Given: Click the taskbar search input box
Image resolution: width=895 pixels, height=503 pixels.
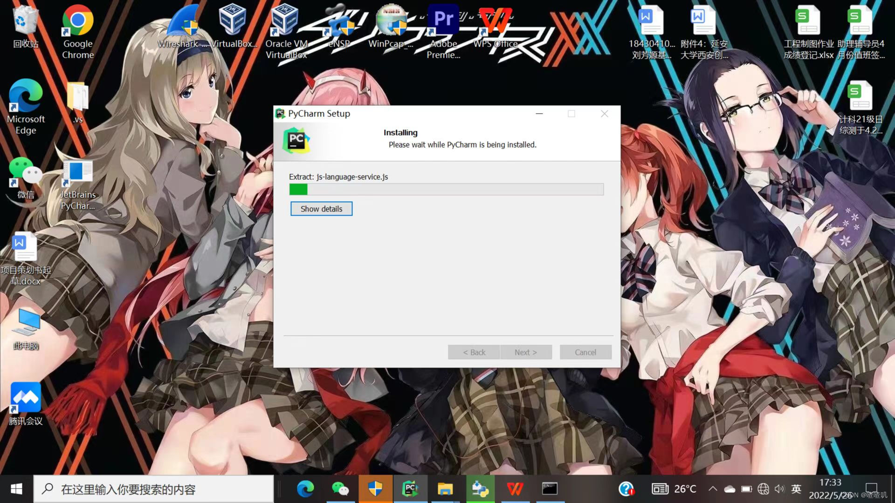Looking at the screenshot, I should point(154,489).
